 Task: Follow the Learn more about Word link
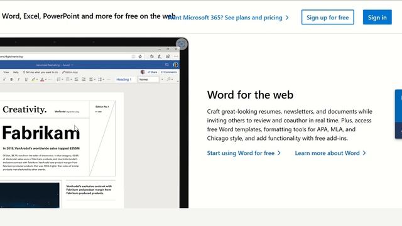point(330,153)
